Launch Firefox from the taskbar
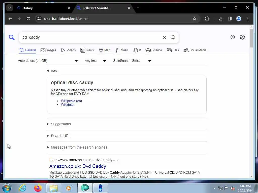The height and width of the screenshot is (193, 258). click(x=38, y=188)
